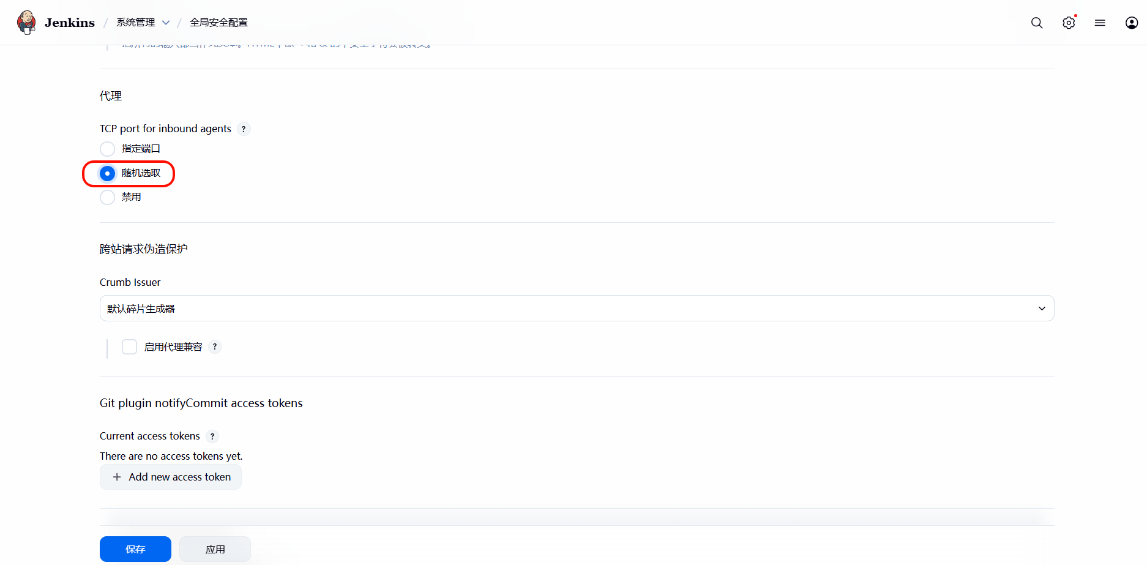
Task: Click the 全局安全配置 breadcrumb
Action: pyautogui.click(x=219, y=22)
